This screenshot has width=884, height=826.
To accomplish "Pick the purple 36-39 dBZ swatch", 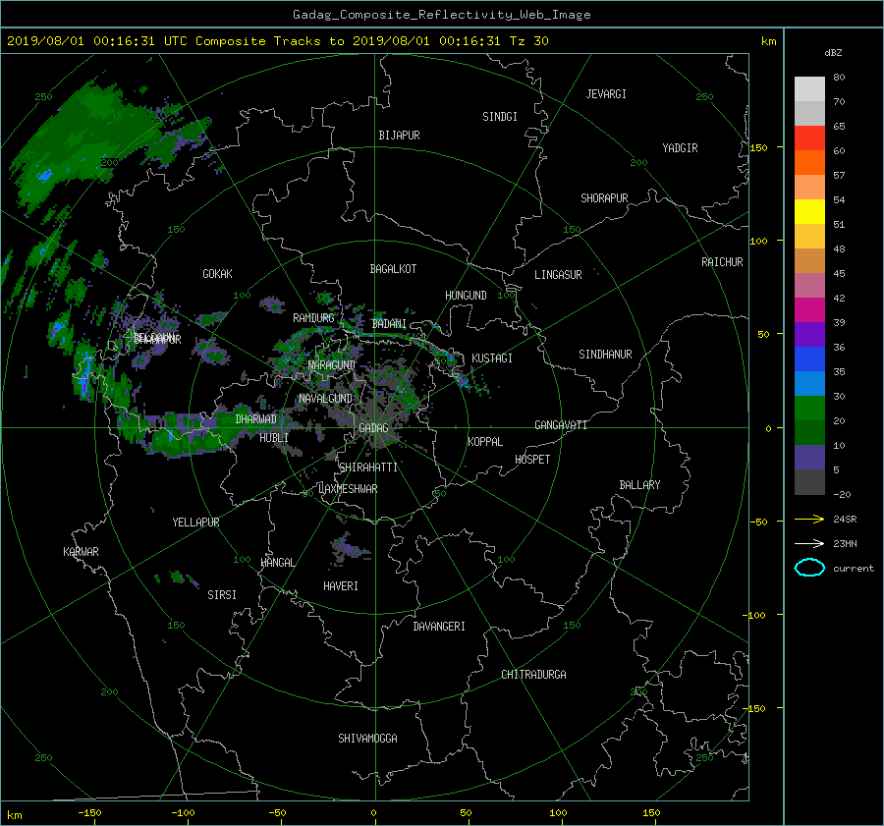I will [x=809, y=335].
